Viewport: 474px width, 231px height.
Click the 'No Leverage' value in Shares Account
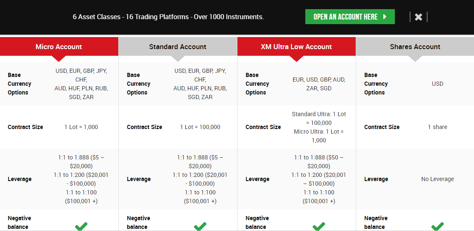point(437,179)
